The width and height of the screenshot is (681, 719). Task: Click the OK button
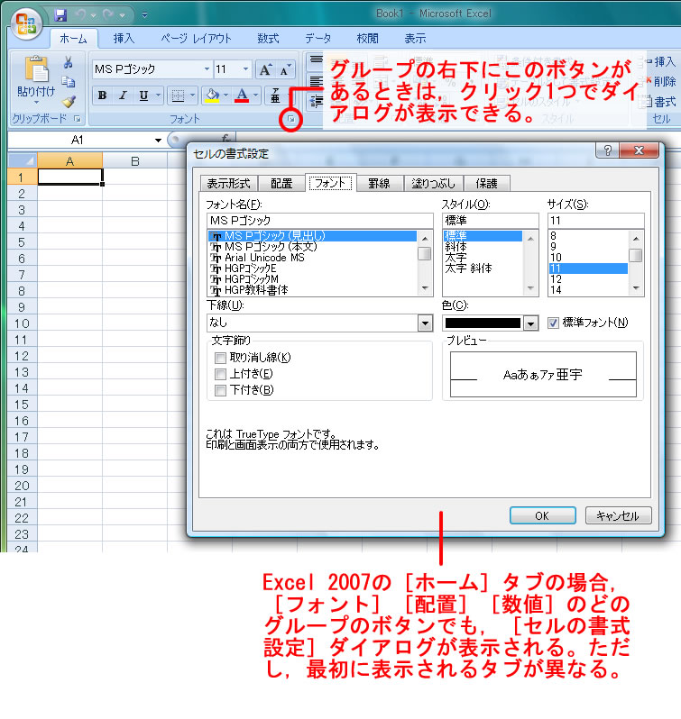pyautogui.click(x=542, y=516)
